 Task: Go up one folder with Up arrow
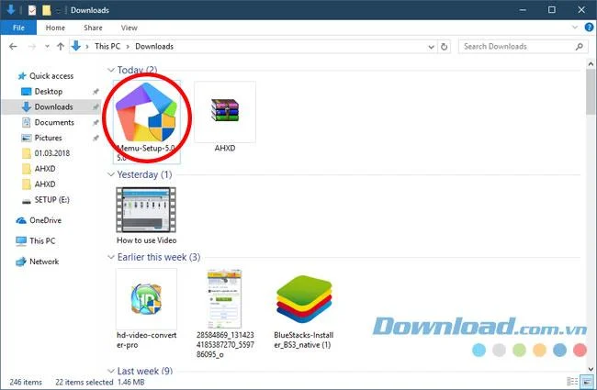[60, 47]
